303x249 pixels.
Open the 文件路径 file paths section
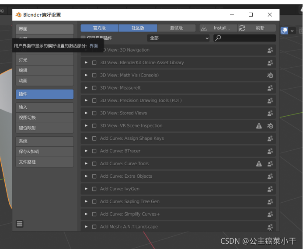pos(45,162)
